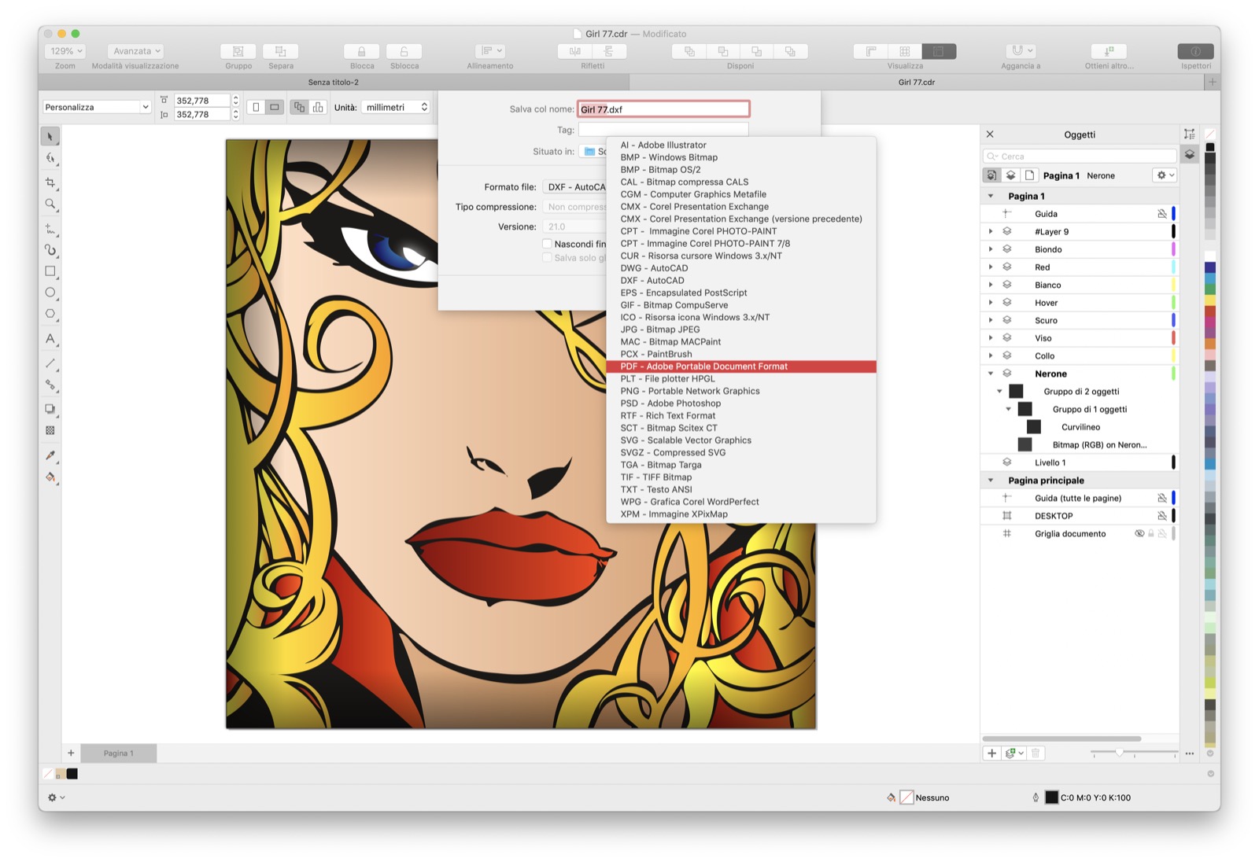Choose PDF - Adobe Portable Document Format
The image size is (1259, 862).
[x=741, y=367]
